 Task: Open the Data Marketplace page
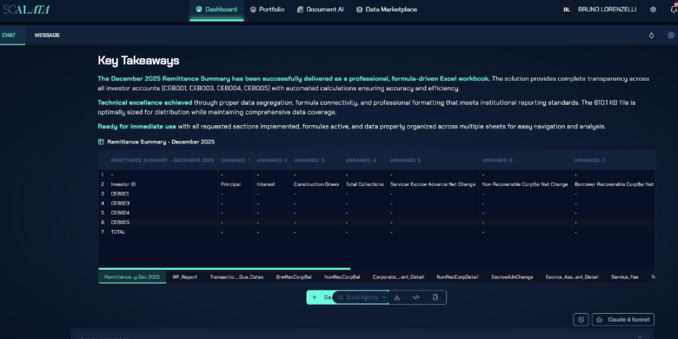pos(387,10)
